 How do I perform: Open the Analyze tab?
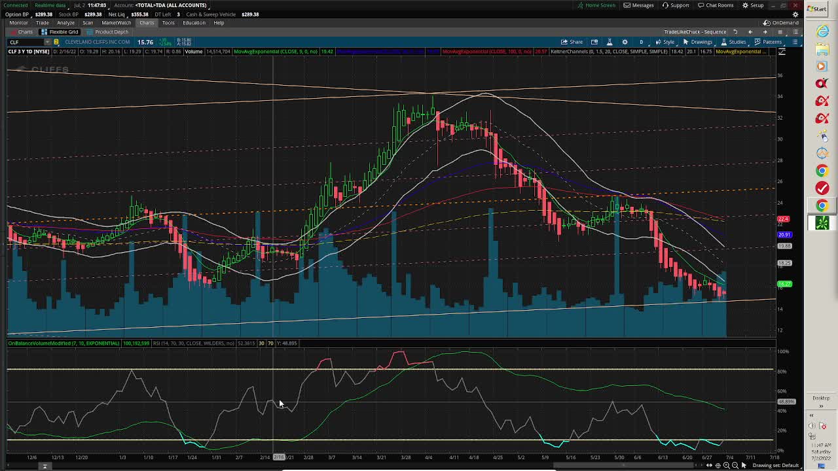pyautogui.click(x=65, y=23)
